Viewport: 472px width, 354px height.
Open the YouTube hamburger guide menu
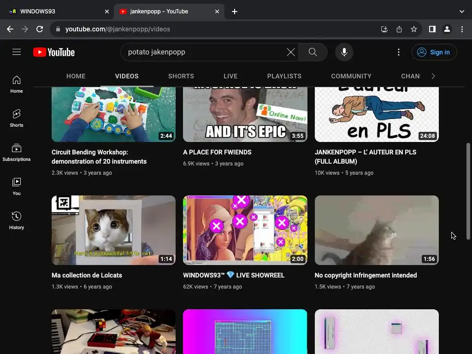[17, 52]
